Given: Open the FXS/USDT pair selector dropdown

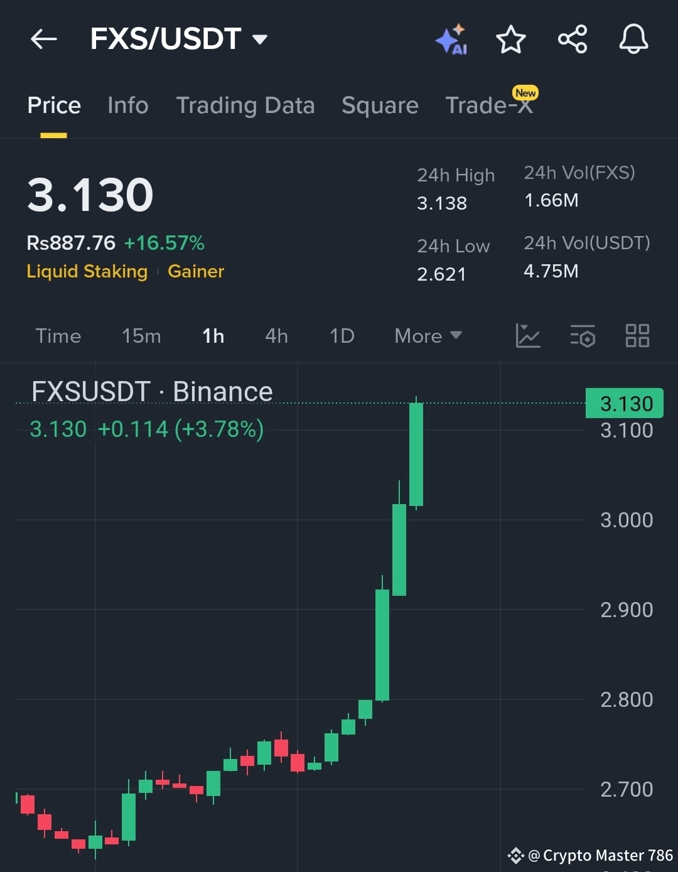Looking at the screenshot, I should click(179, 39).
